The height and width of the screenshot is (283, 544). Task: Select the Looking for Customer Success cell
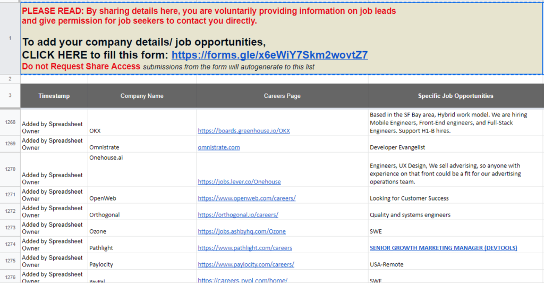coord(455,195)
